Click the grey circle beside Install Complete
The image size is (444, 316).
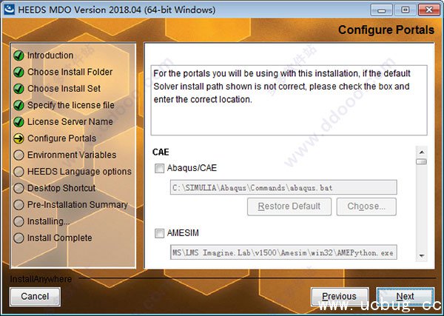tap(18, 238)
